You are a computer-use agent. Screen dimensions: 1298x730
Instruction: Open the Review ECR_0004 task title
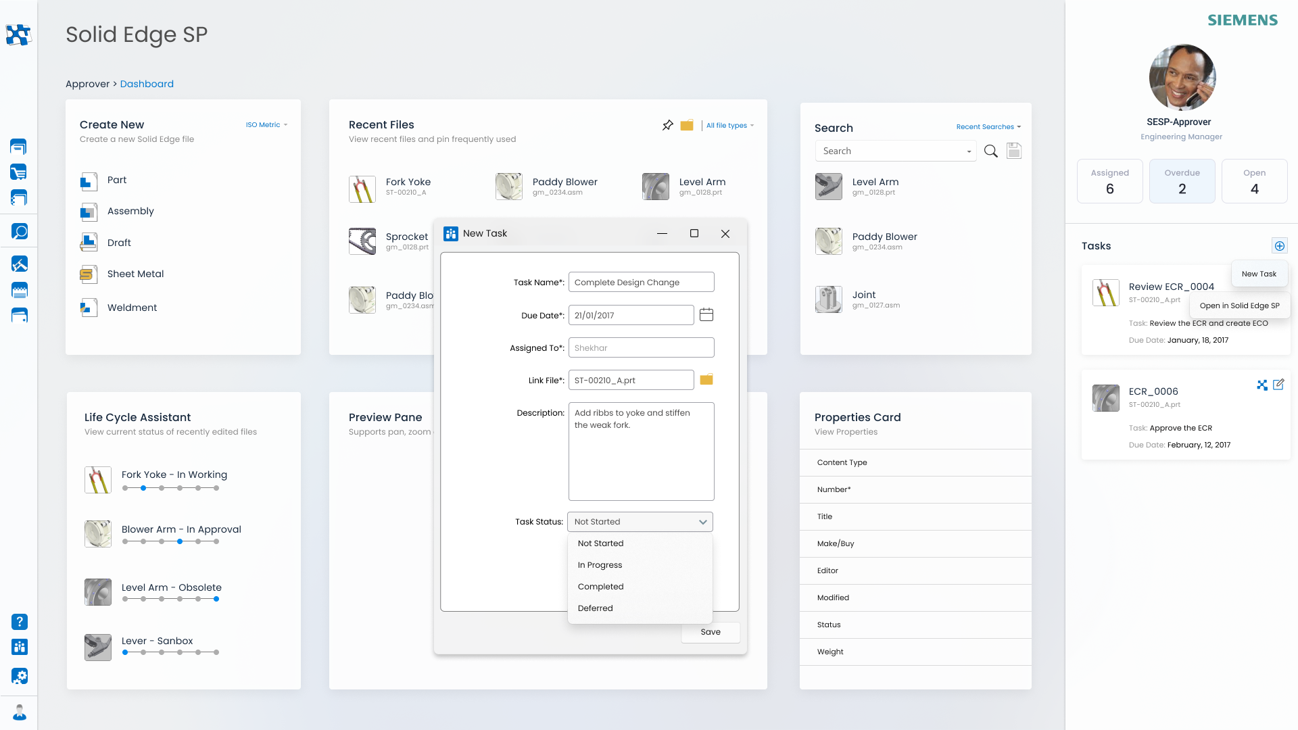tap(1171, 287)
